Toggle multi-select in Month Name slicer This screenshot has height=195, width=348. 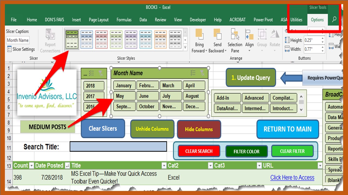193,73
